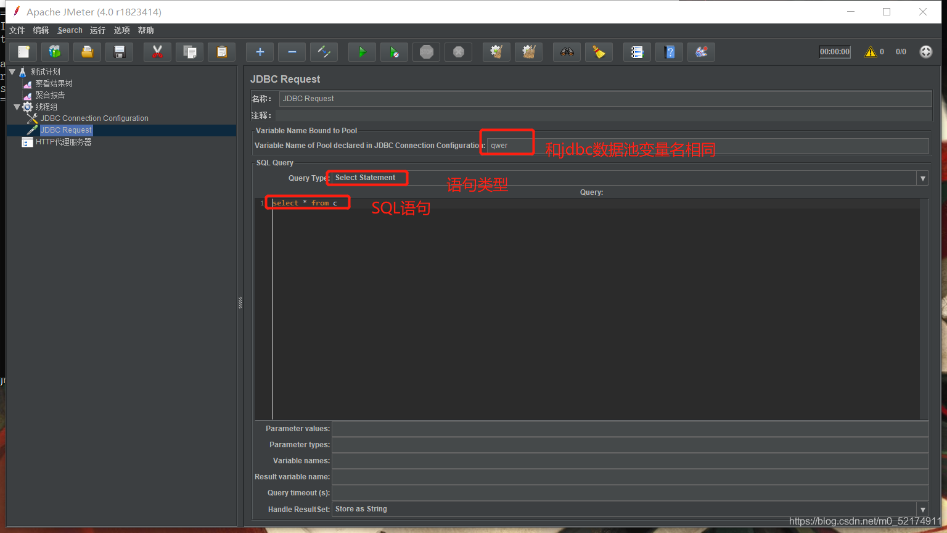Open the 选项 menu
This screenshot has width=947, height=533.
121,30
